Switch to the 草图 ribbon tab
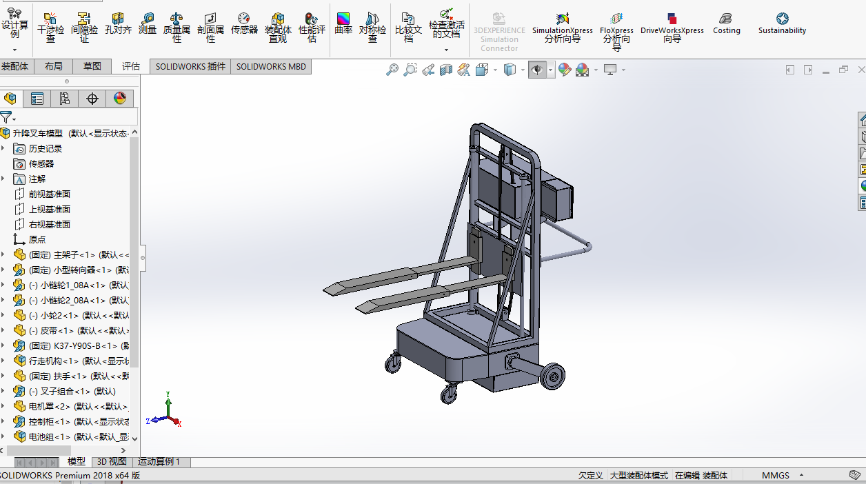Viewport: 866px width, 484px height. 92,66
